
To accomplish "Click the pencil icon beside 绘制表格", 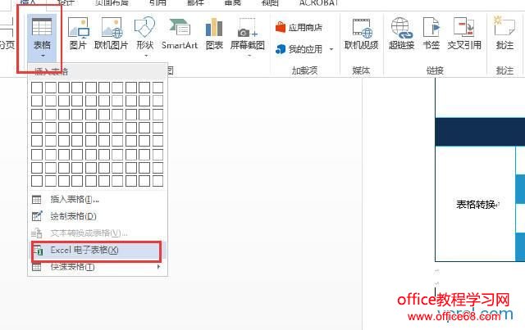I will 37,216.
